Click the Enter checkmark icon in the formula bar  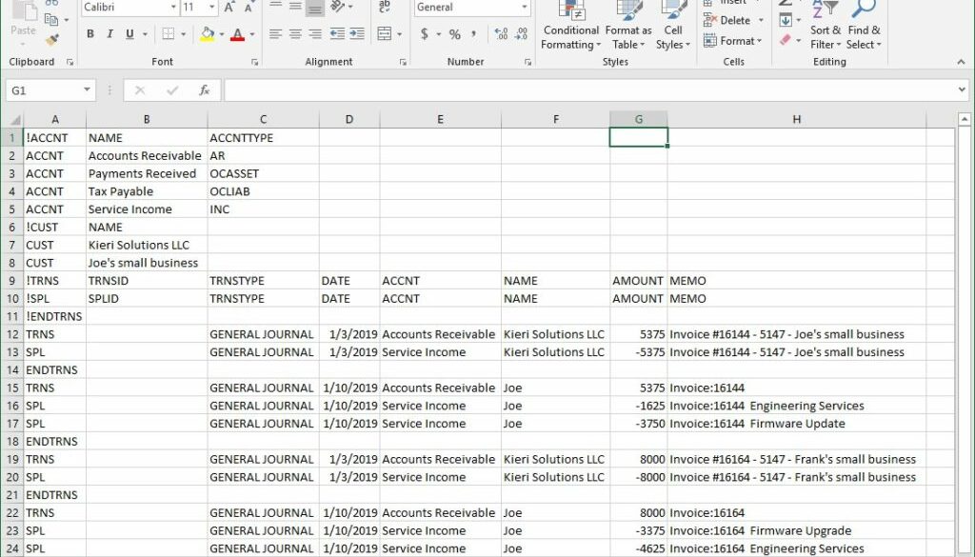point(172,90)
